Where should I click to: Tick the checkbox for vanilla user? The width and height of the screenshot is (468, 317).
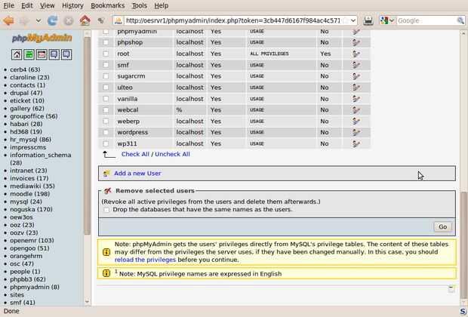coord(106,99)
